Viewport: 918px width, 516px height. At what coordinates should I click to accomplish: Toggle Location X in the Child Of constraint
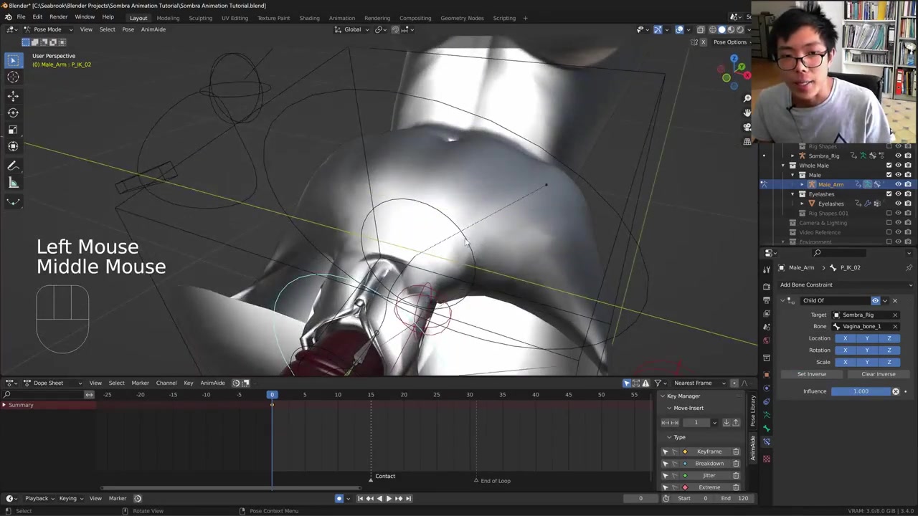(845, 338)
